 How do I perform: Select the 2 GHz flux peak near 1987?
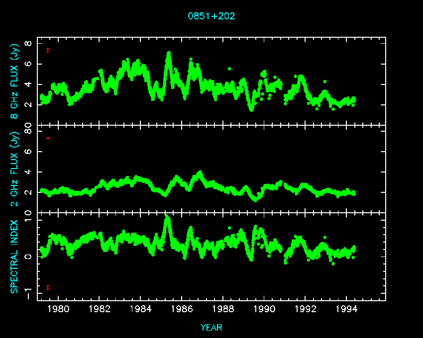200,173
